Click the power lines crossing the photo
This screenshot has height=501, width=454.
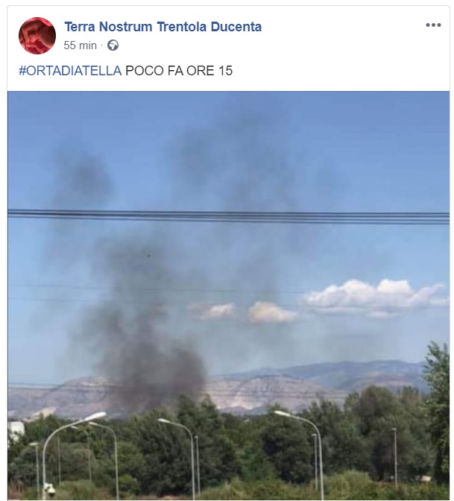[228, 216]
